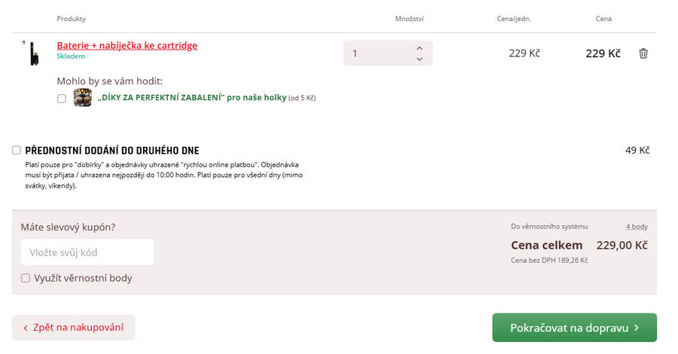Click the left chevron on back button
678x354 pixels.
pyautogui.click(x=26, y=328)
